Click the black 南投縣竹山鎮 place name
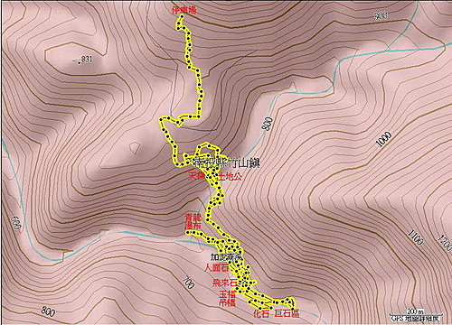Viewport: 452px width, 325px height. coord(227,163)
